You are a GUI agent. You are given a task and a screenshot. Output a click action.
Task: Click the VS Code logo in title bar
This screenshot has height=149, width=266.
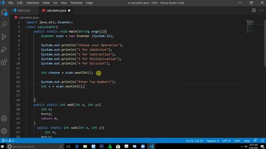point(2,3)
